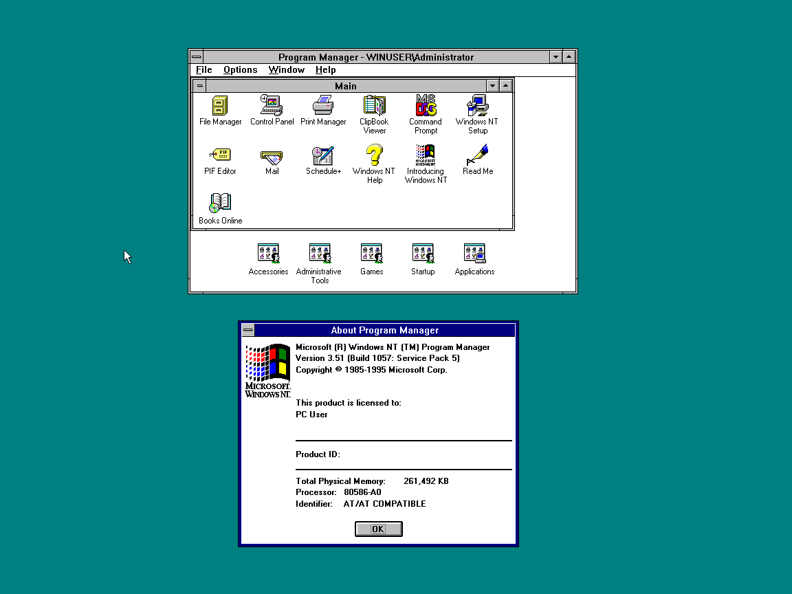Screen dimensions: 792x594
Task: Launch Control Panel from the Main group
Action: (271, 107)
